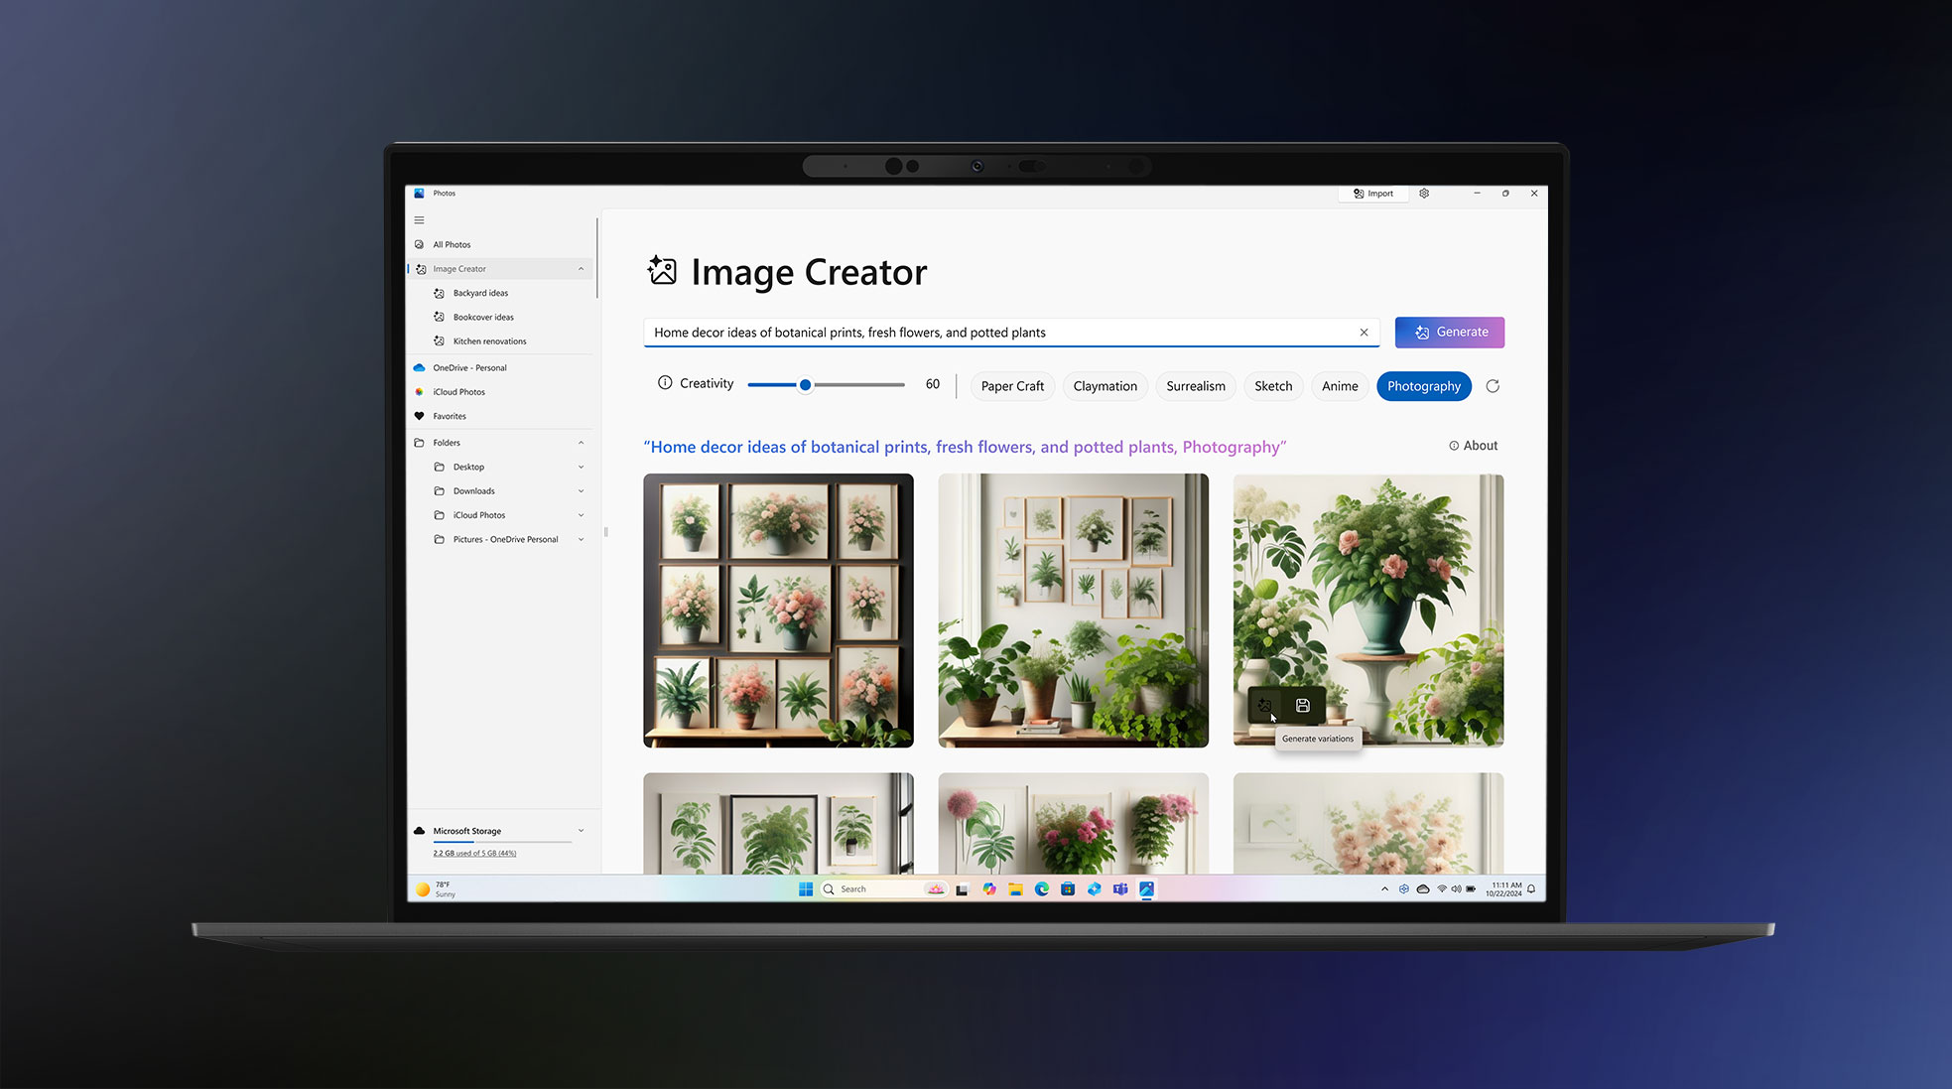Open iCloud Photos in the sidebar
Image resolution: width=1952 pixels, height=1089 pixels.
click(458, 391)
